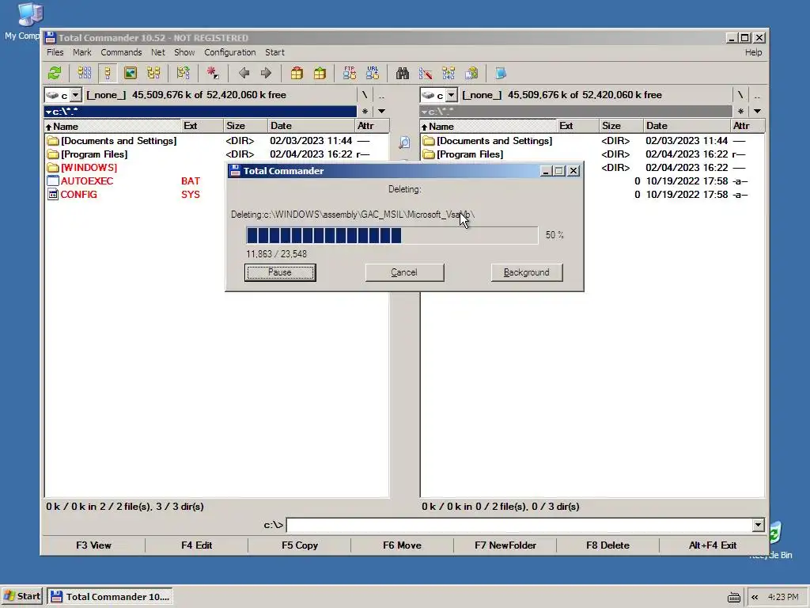
Task: Open the Files menu
Action: click(55, 52)
